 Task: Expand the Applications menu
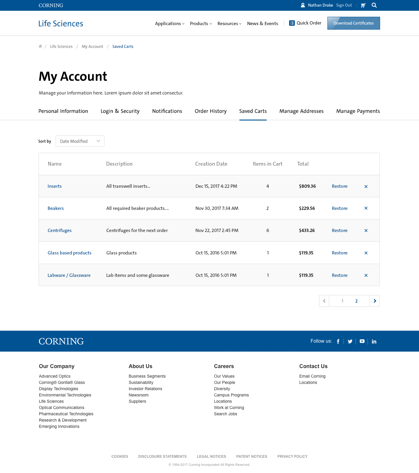tap(169, 24)
